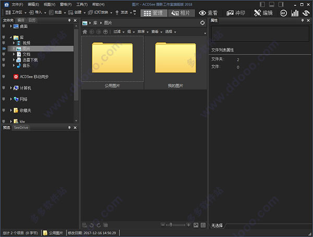The height and width of the screenshot is (237, 313).
Task: Toggle the Easy-Select marker beside 计算机
Action: coord(4,88)
